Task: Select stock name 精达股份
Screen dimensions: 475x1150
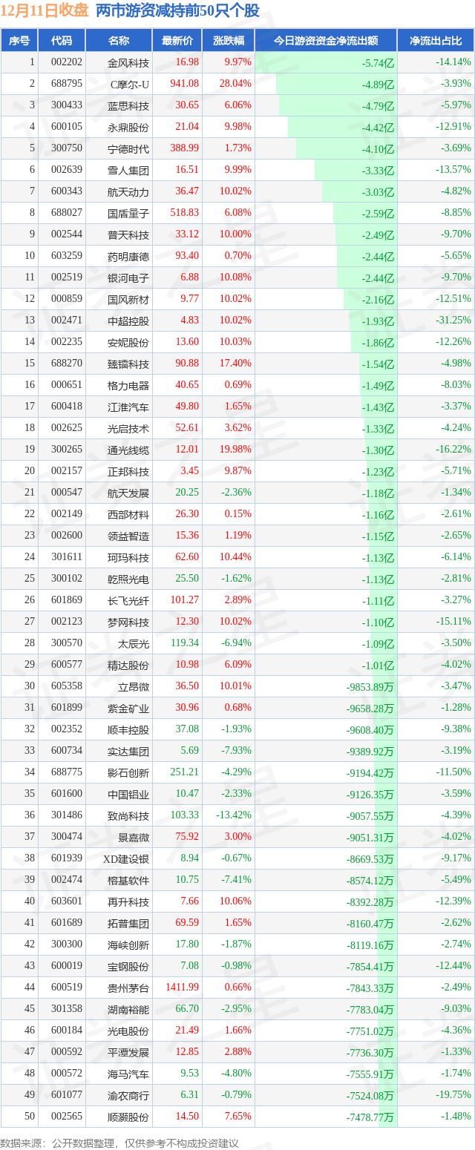Action: point(128,665)
